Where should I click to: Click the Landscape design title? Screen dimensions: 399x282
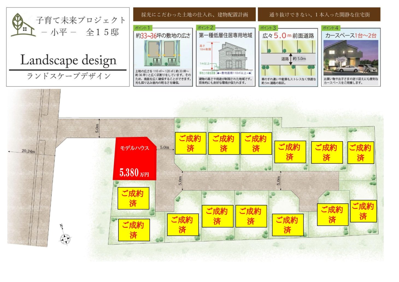coord(68,60)
